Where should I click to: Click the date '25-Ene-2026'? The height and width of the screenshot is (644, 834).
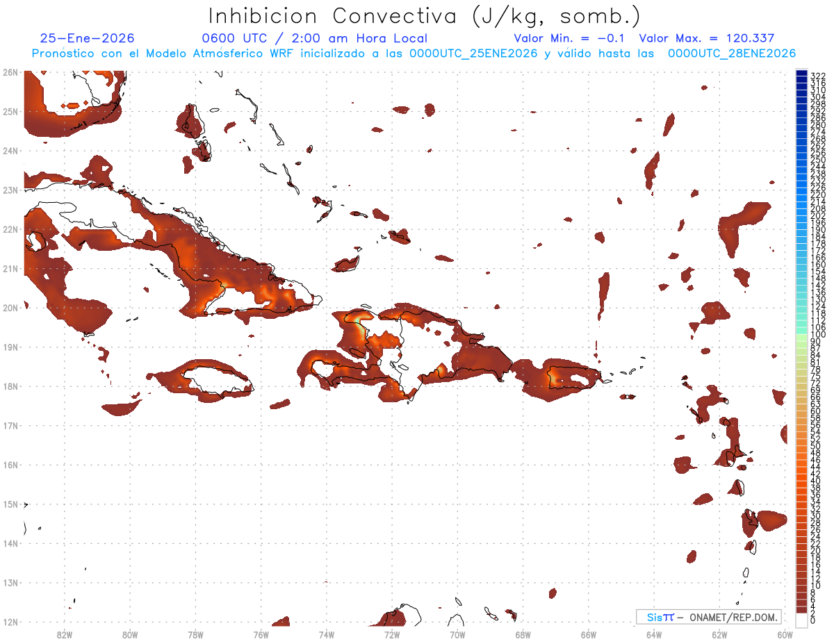pos(88,39)
